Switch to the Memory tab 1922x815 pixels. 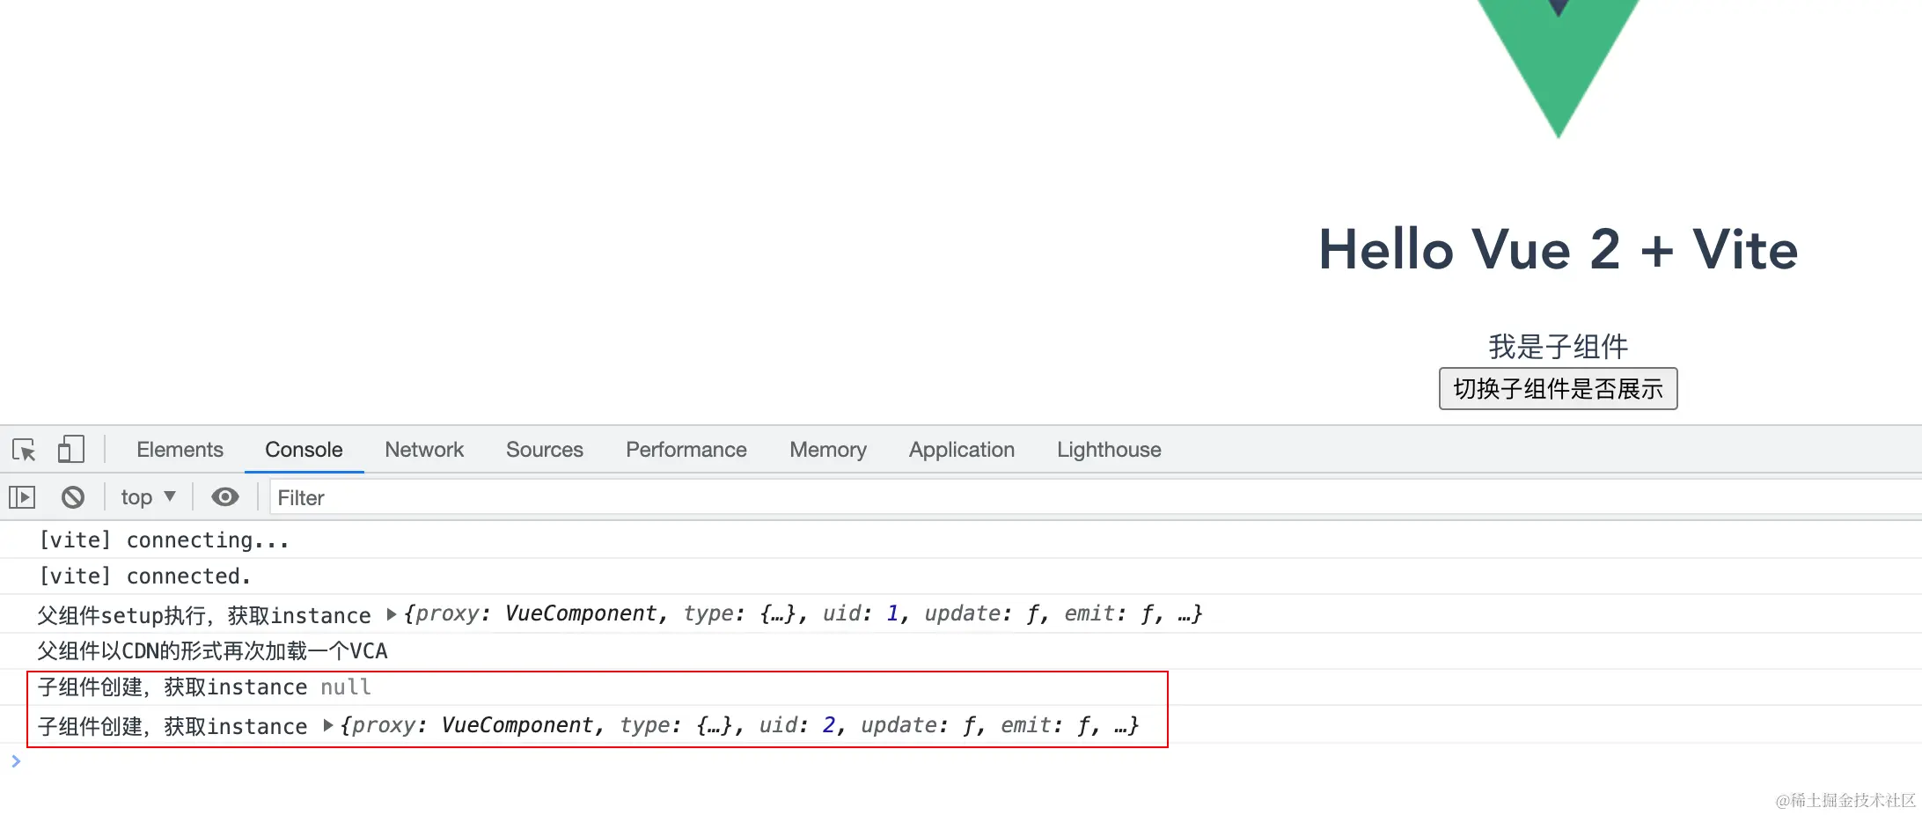828,450
